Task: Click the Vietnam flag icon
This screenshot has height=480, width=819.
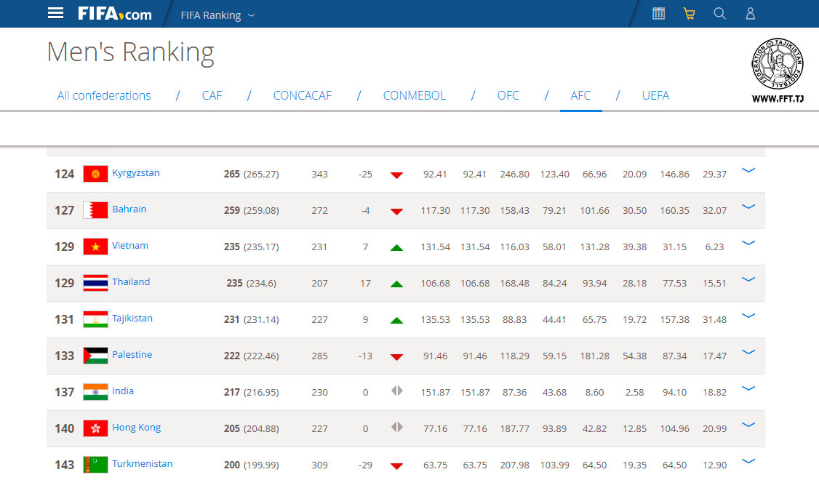Action: pyautogui.click(x=95, y=247)
